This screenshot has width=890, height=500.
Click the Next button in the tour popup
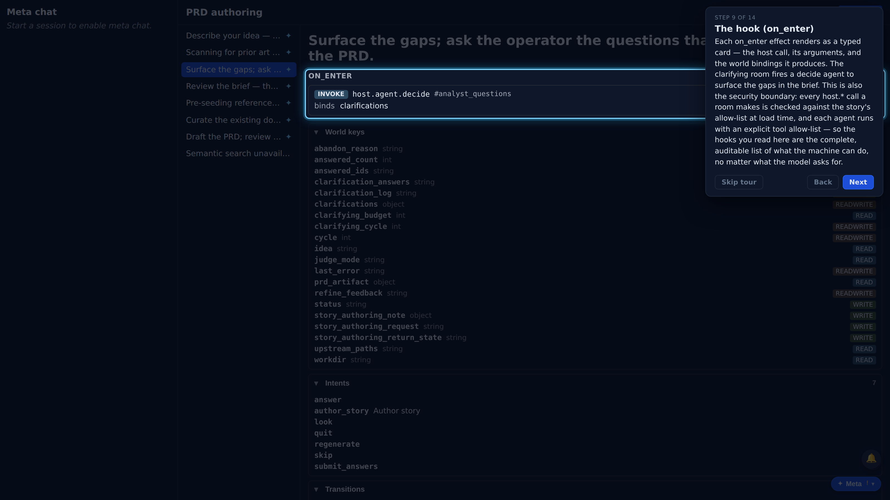click(x=858, y=182)
